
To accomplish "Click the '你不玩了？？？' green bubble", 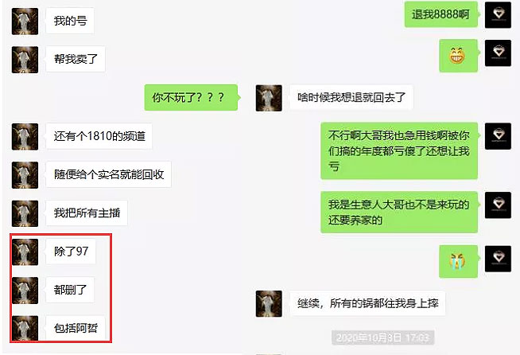I will [192, 98].
